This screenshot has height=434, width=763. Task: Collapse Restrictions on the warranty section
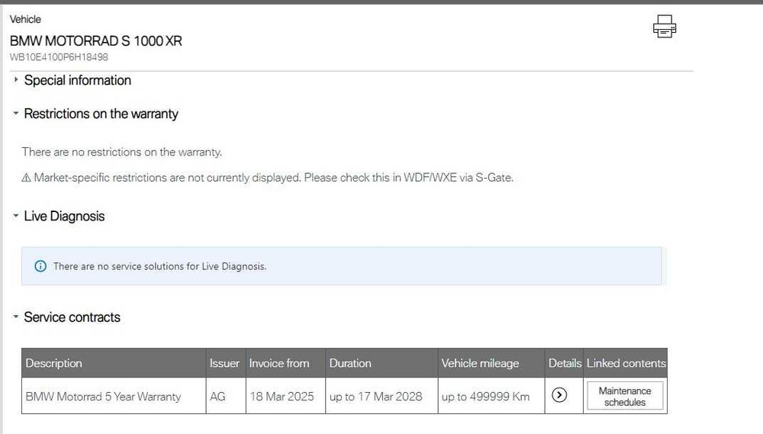16,114
